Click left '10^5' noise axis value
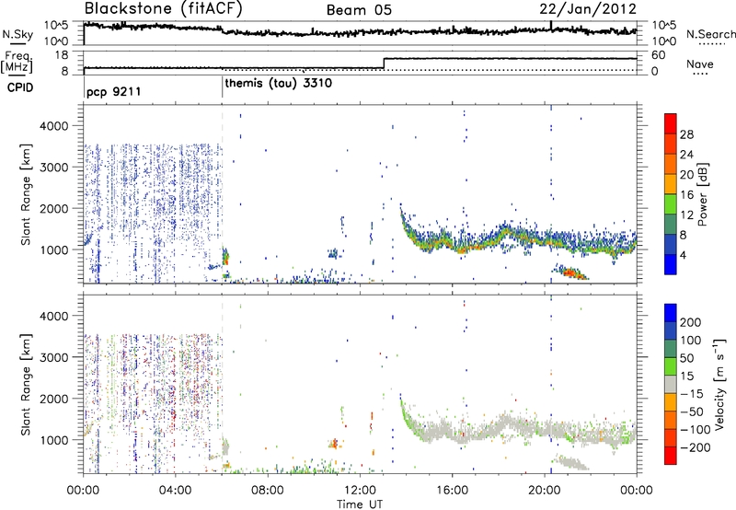The width and height of the screenshot is (736, 510). 56,26
